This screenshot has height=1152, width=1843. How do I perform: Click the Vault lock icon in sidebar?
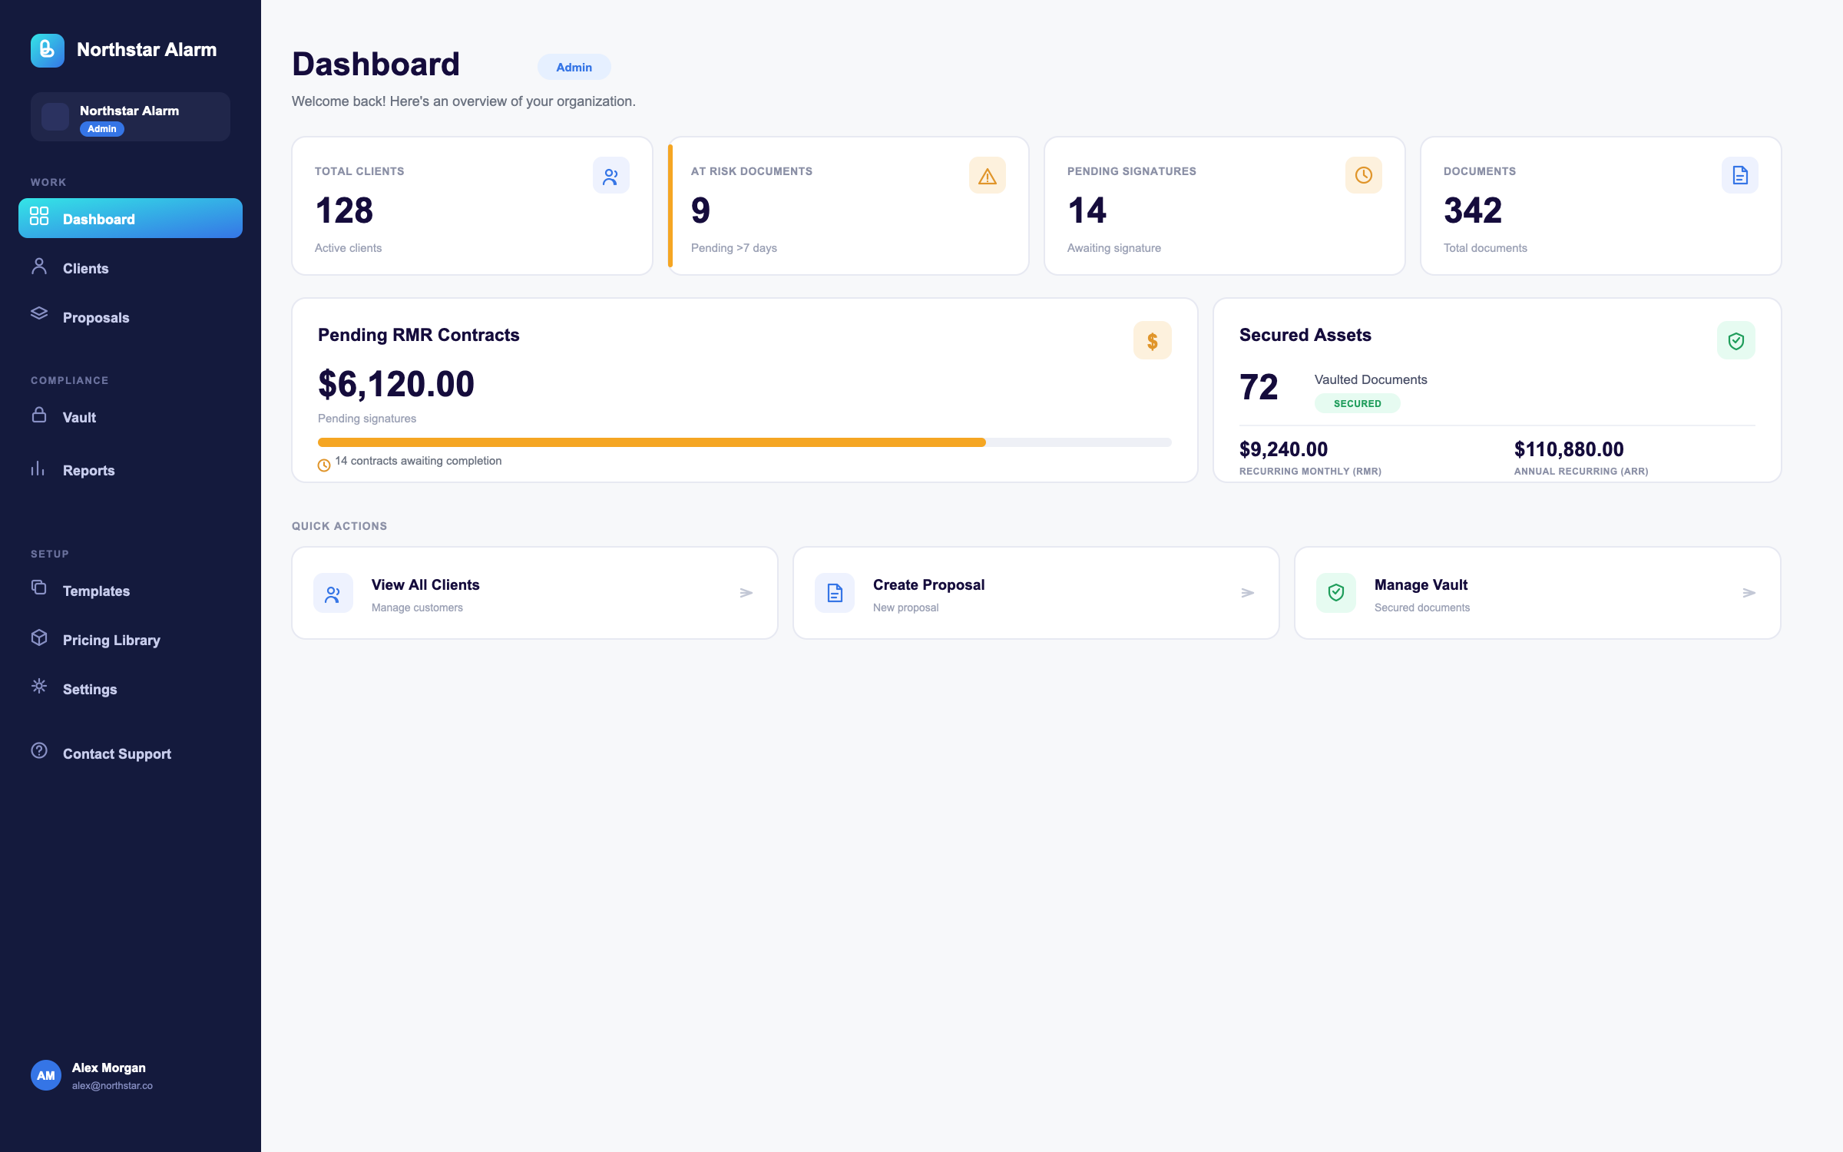39,415
